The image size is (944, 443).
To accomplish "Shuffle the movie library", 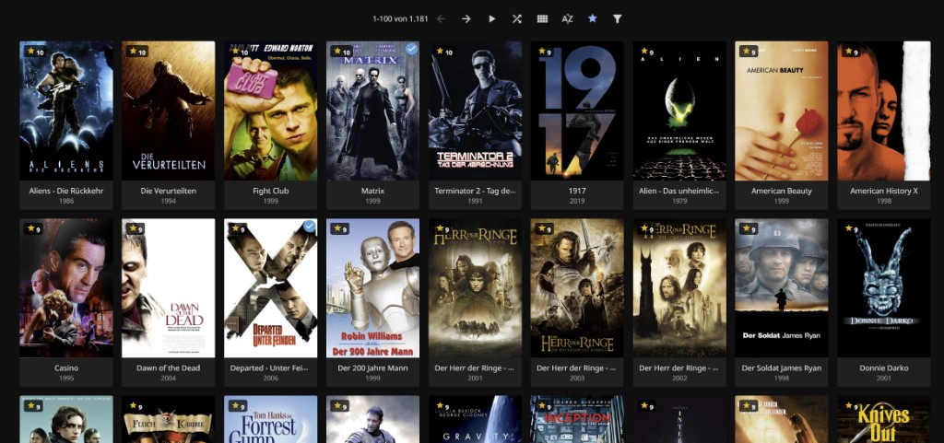I will click(x=516, y=18).
